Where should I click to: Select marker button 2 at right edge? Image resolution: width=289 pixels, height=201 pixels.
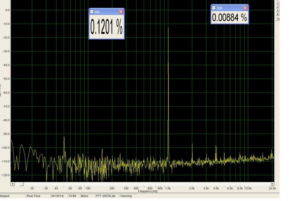[277, 7]
